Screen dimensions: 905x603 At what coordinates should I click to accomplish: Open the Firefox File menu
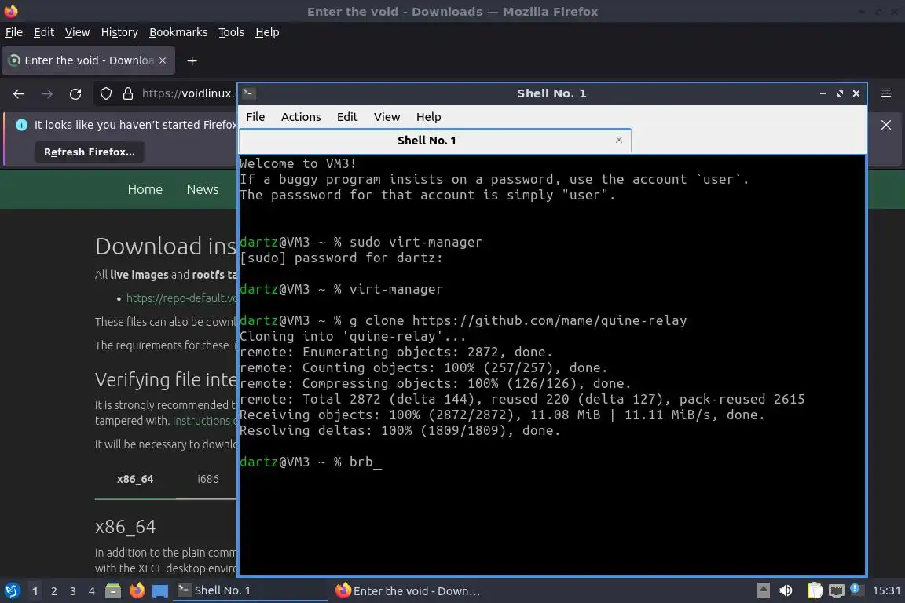coord(14,32)
